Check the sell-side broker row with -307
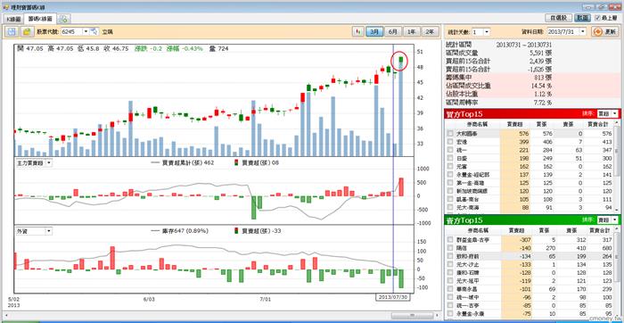The width and height of the screenshot is (624, 323). pos(450,239)
